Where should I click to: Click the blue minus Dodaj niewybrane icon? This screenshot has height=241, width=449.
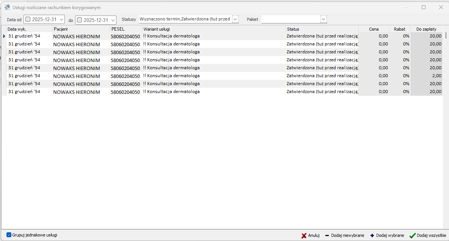(327, 236)
